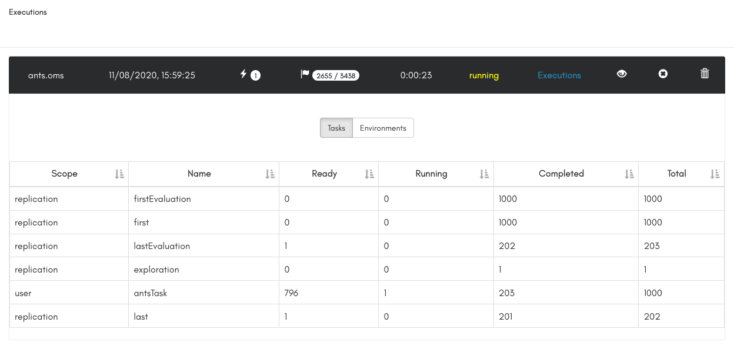
Task: Sort by Completed column sort icon
Action: tap(629, 174)
